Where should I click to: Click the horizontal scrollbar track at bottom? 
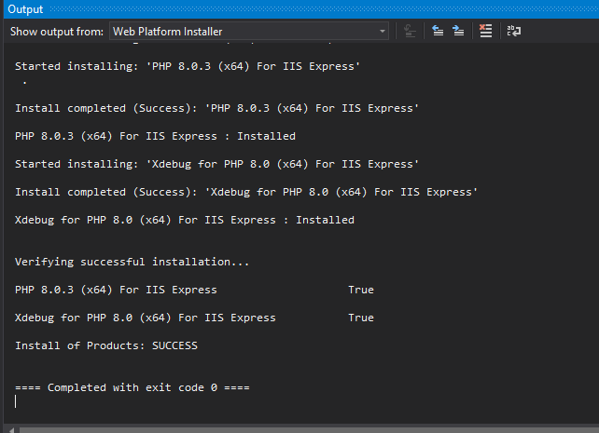tap(309, 430)
